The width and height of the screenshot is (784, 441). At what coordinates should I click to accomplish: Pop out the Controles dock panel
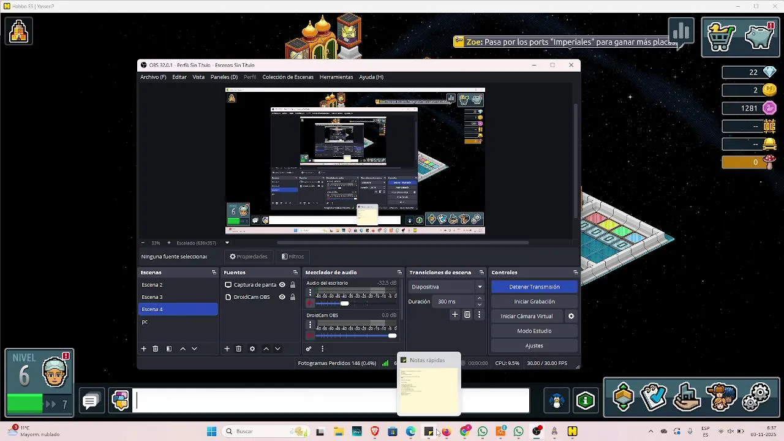[x=575, y=273]
